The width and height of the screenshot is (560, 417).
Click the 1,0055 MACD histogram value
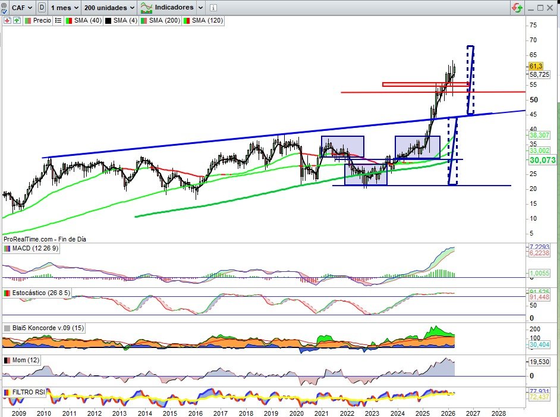coord(539,273)
